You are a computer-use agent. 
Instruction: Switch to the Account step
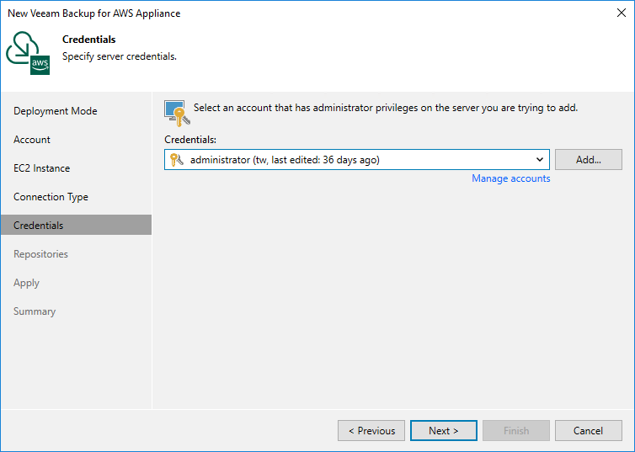(x=32, y=140)
